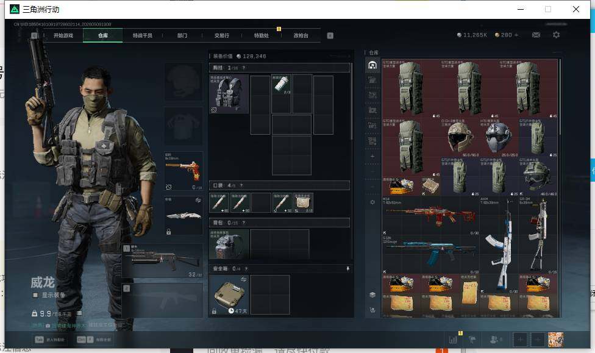This screenshot has width=595, height=353.
Task: Click the plus icon in warehouse sidebar
Action: tap(372, 156)
